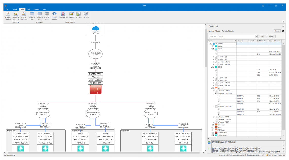The height and width of the screenshot is (160, 289).
Task: Select the cloud internet node icon
Action: click(96, 30)
